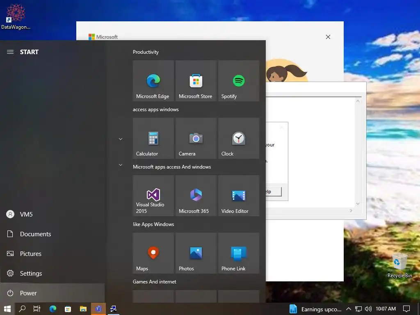Switch to Microsoft Teams in taskbar

(98, 309)
